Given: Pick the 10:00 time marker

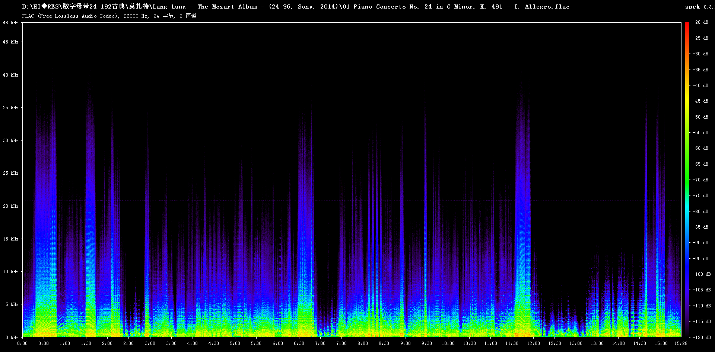Looking at the screenshot, I should click(448, 343).
